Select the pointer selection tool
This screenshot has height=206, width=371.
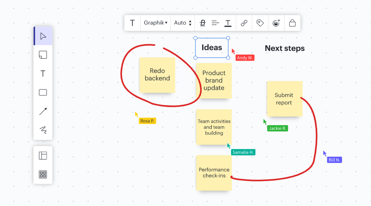(43, 36)
